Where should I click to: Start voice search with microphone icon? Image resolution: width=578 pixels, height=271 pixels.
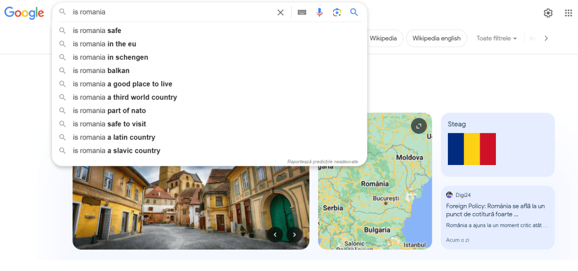[319, 12]
